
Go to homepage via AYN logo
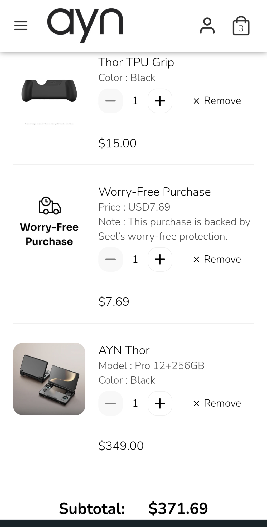pos(85,25)
